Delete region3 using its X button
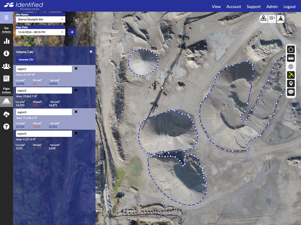The height and width of the screenshot is (225, 301). 76,112
